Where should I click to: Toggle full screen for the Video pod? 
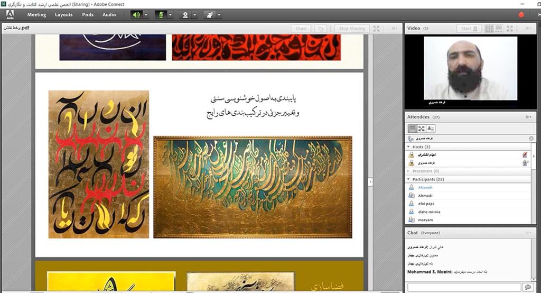(510, 29)
